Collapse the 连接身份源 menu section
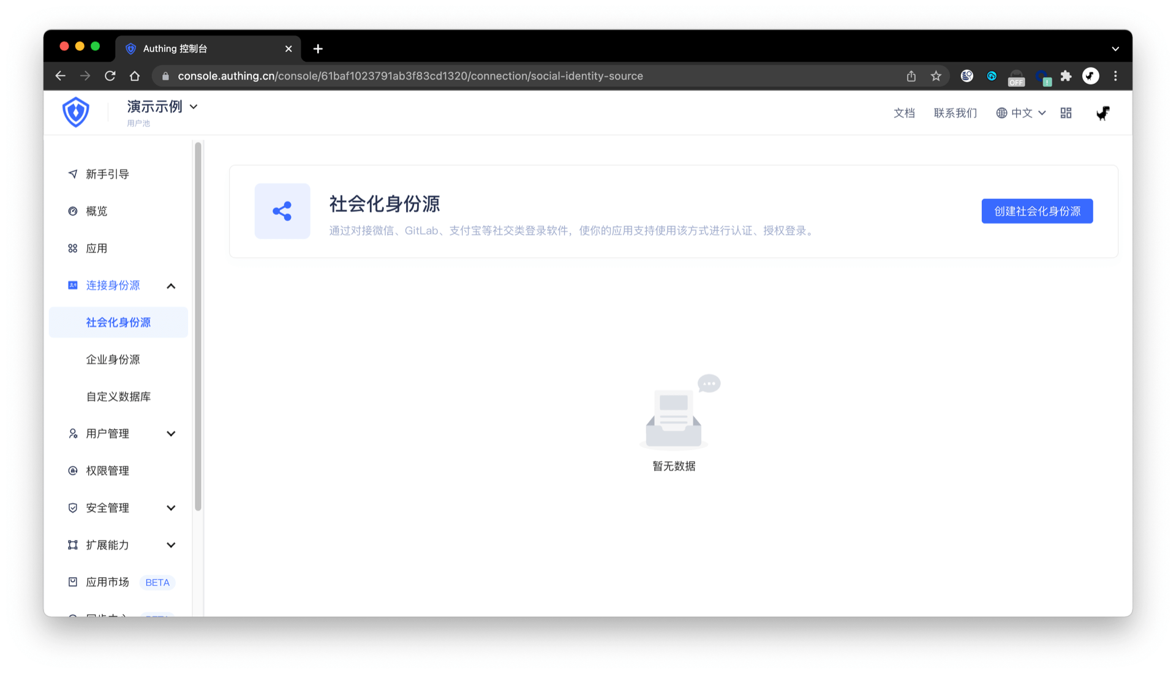This screenshot has height=674, width=1176. pos(171,286)
